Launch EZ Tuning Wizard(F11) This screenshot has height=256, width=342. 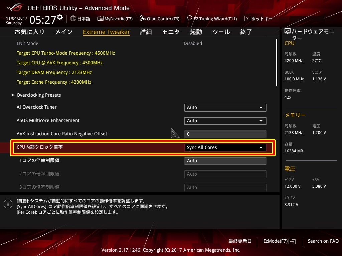point(215,19)
